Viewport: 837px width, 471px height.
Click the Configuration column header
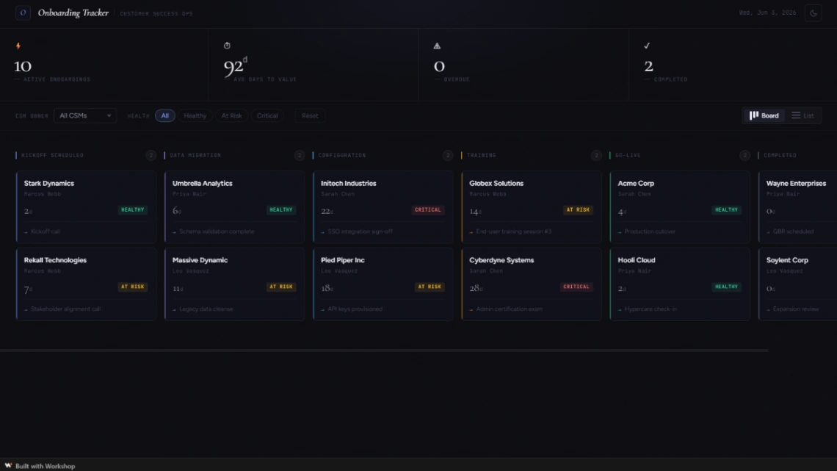pos(342,155)
